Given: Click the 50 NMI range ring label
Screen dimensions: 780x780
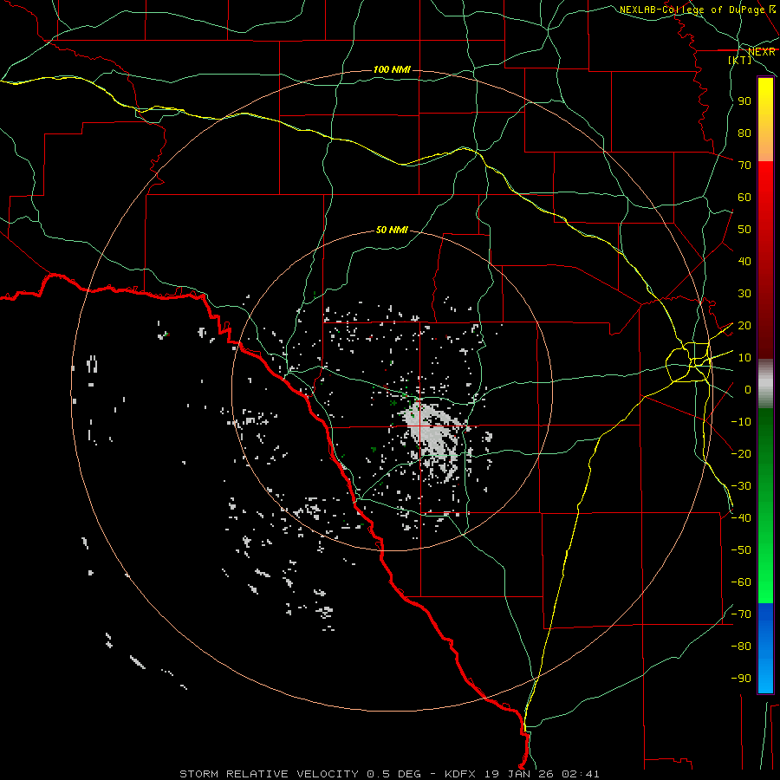Looking at the screenshot, I should pos(392,230).
